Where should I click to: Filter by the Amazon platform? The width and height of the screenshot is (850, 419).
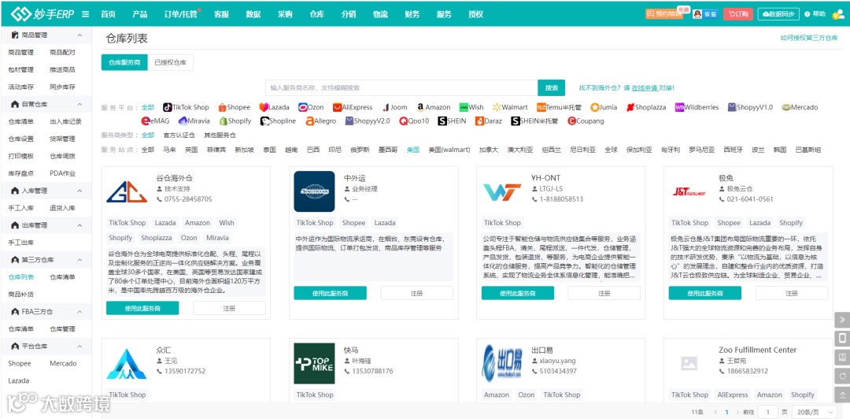coord(434,107)
